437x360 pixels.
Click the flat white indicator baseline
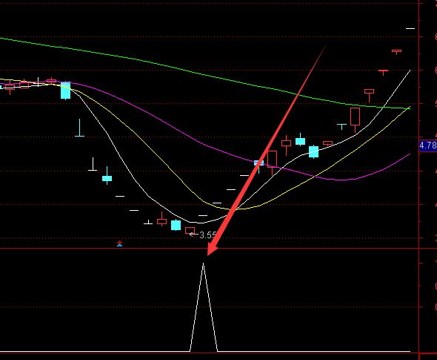point(95,351)
